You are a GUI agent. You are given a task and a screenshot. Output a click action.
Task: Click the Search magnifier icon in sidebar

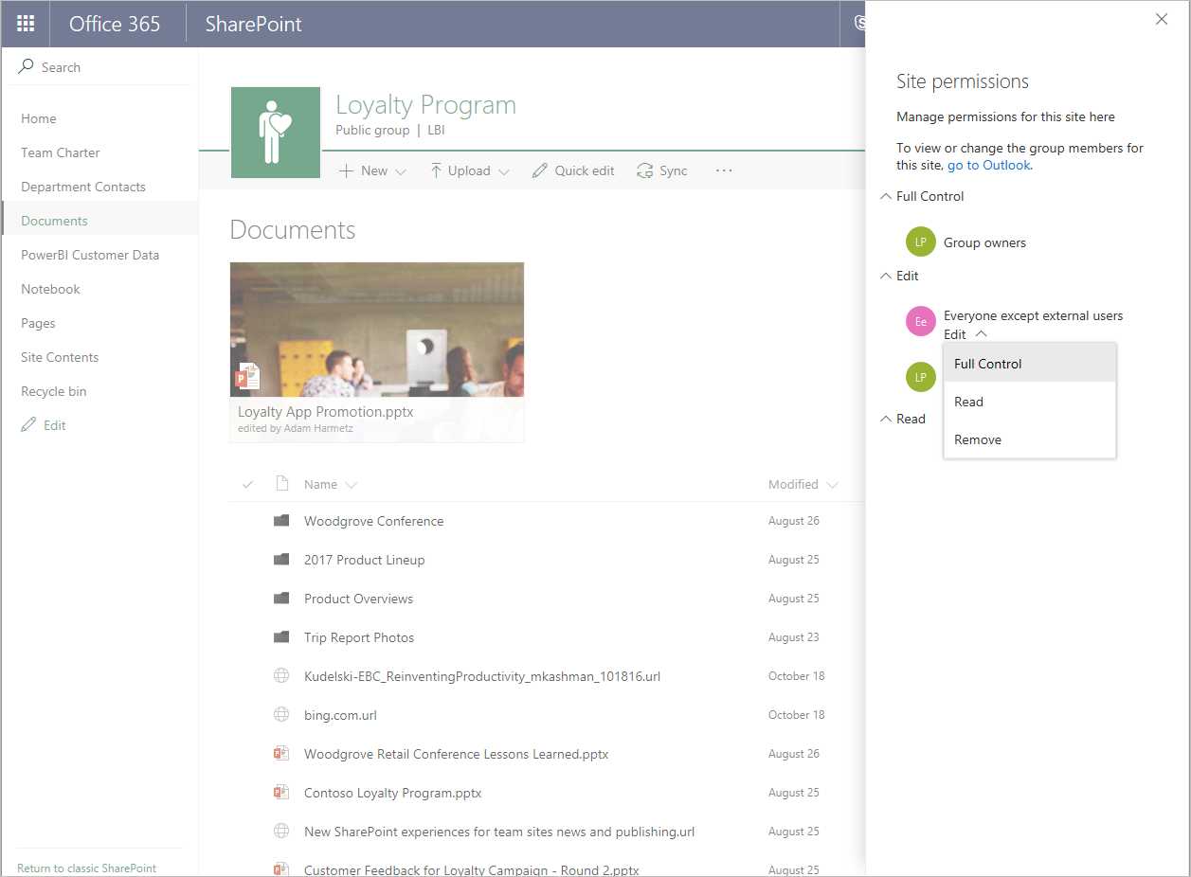click(24, 66)
